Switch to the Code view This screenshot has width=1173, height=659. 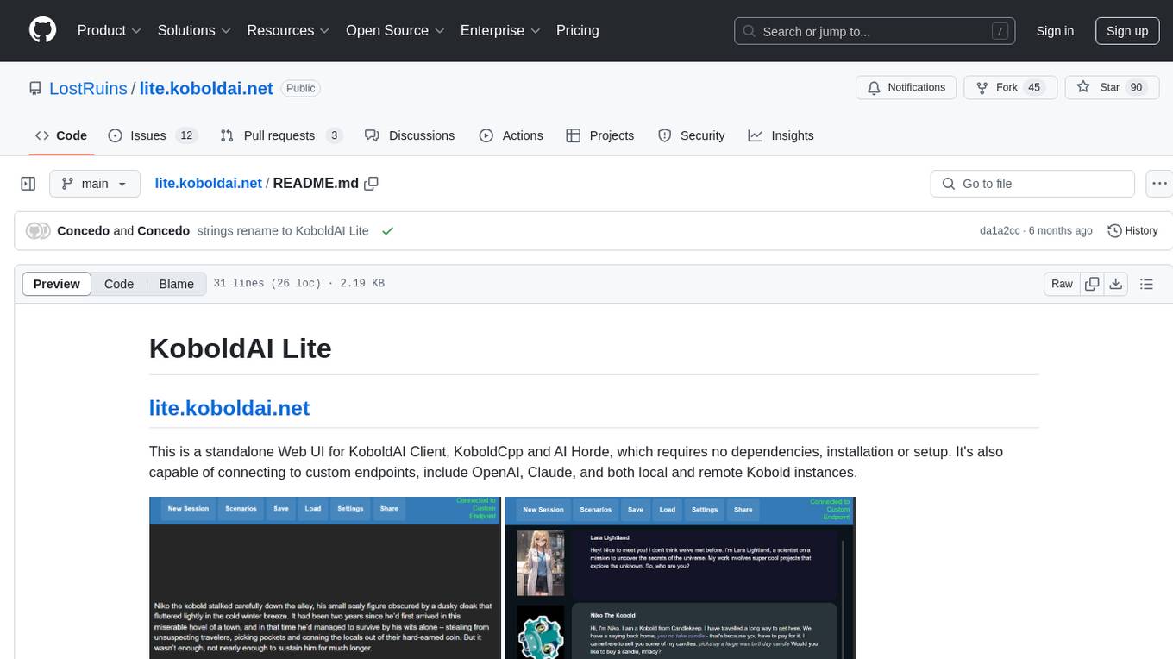(119, 284)
